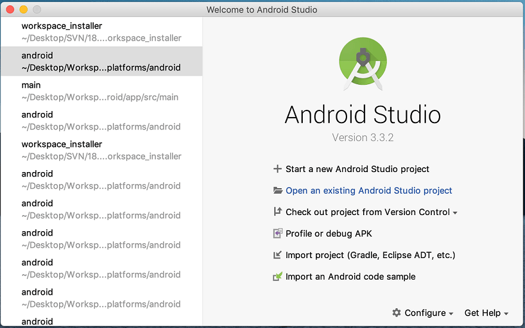Minimize the window with the yellow button

coord(24,10)
